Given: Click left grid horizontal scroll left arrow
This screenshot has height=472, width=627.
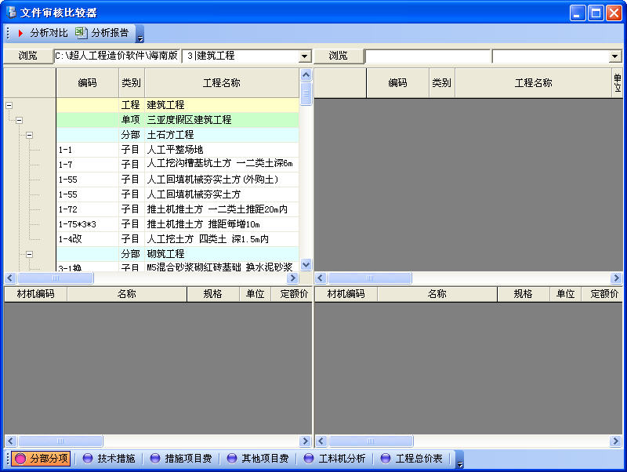Looking at the screenshot, I should coord(10,278).
